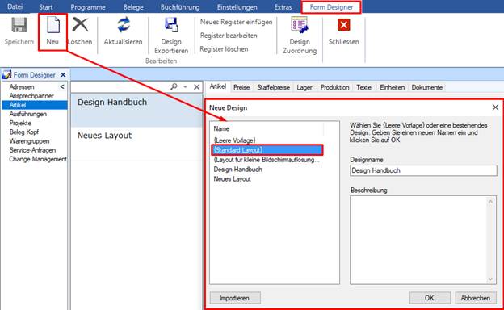The image size is (504, 310).
Task: Open Design Zuordnung icon
Action: point(300,25)
